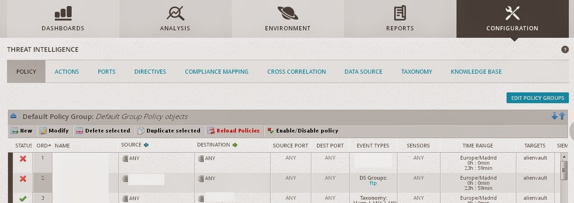Switch to the Cross Correlation tab
The height and width of the screenshot is (203, 574).
pos(296,72)
